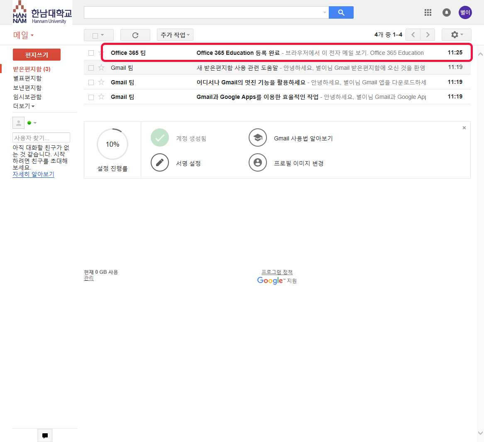484x442 pixels.
Task: Click the graduation cap Gmail 사용법 icon
Action: click(x=258, y=138)
